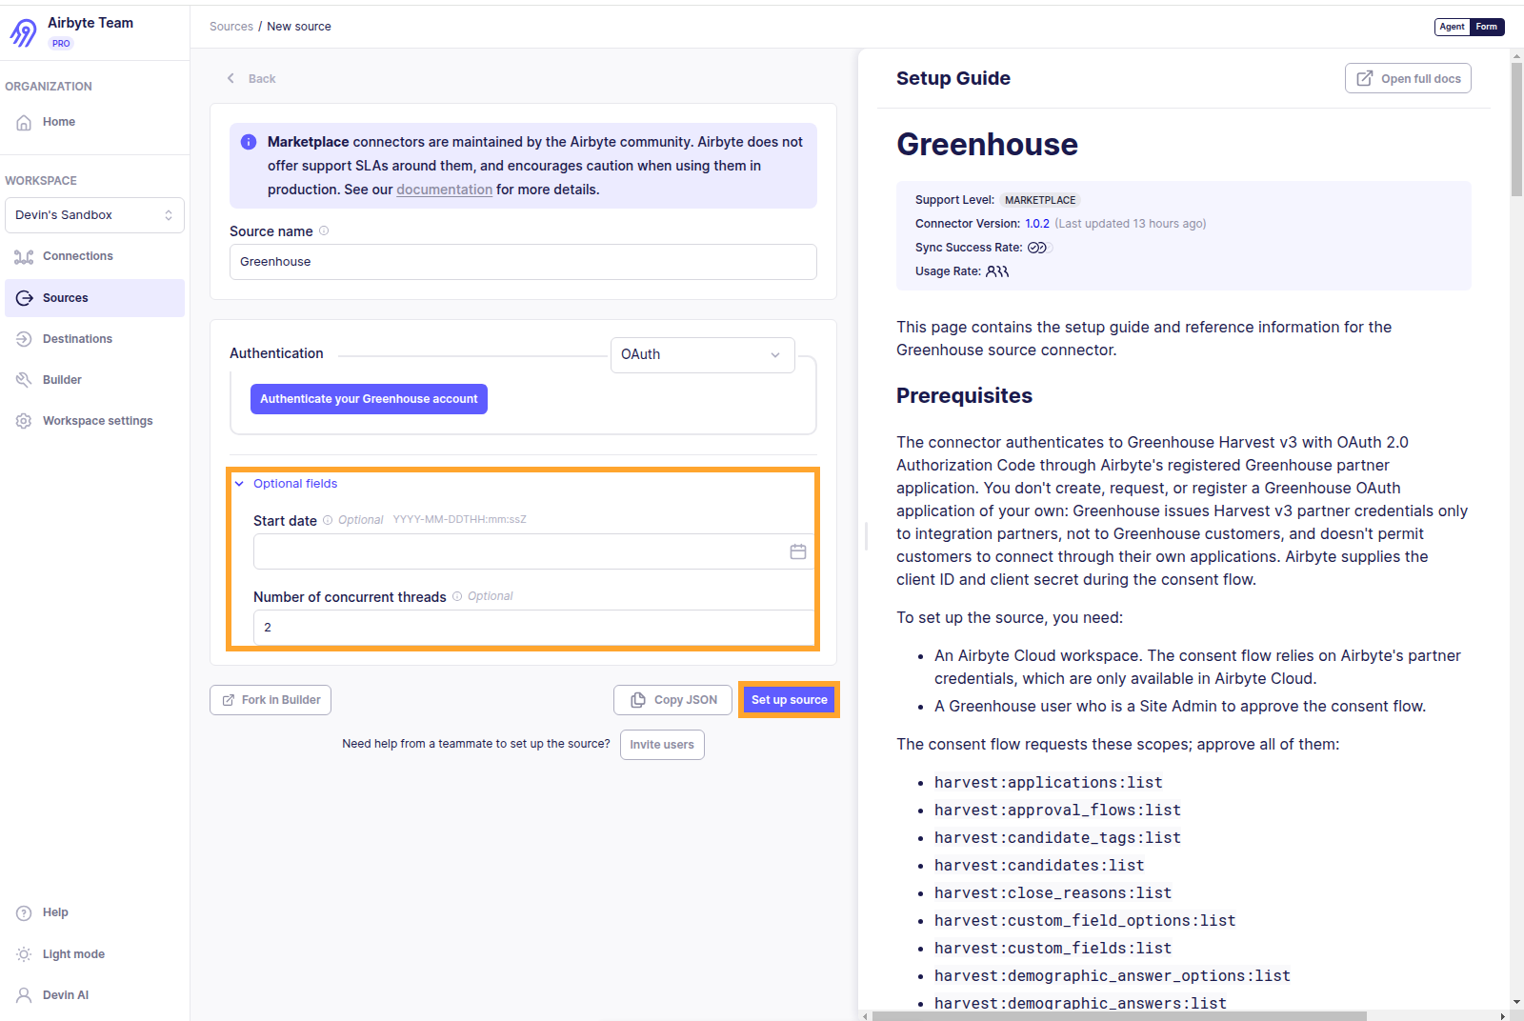Go to Destinations in the sidebar
The image size is (1524, 1021).
(x=94, y=339)
